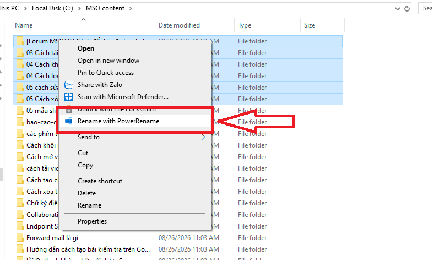
Task: Select the folder icon of '04 Cách lọ'
Action: point(20,76)
